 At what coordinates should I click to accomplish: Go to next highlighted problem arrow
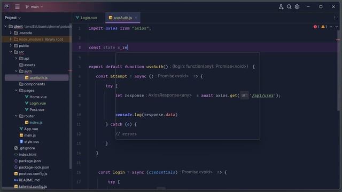tap(337, 27)
